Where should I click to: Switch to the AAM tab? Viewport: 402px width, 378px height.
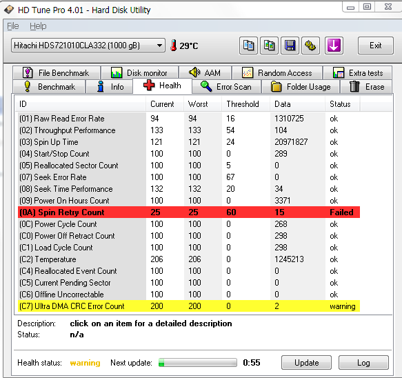(205, 73)
